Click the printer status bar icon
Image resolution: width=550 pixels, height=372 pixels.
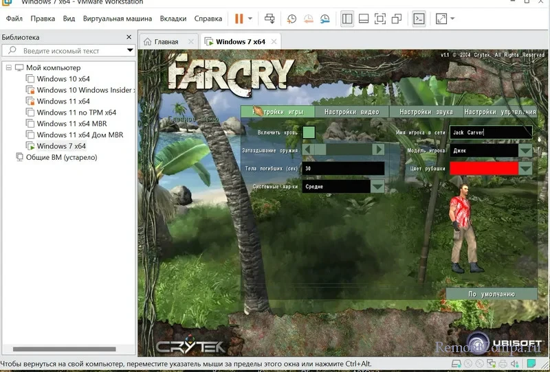[503, 364]
